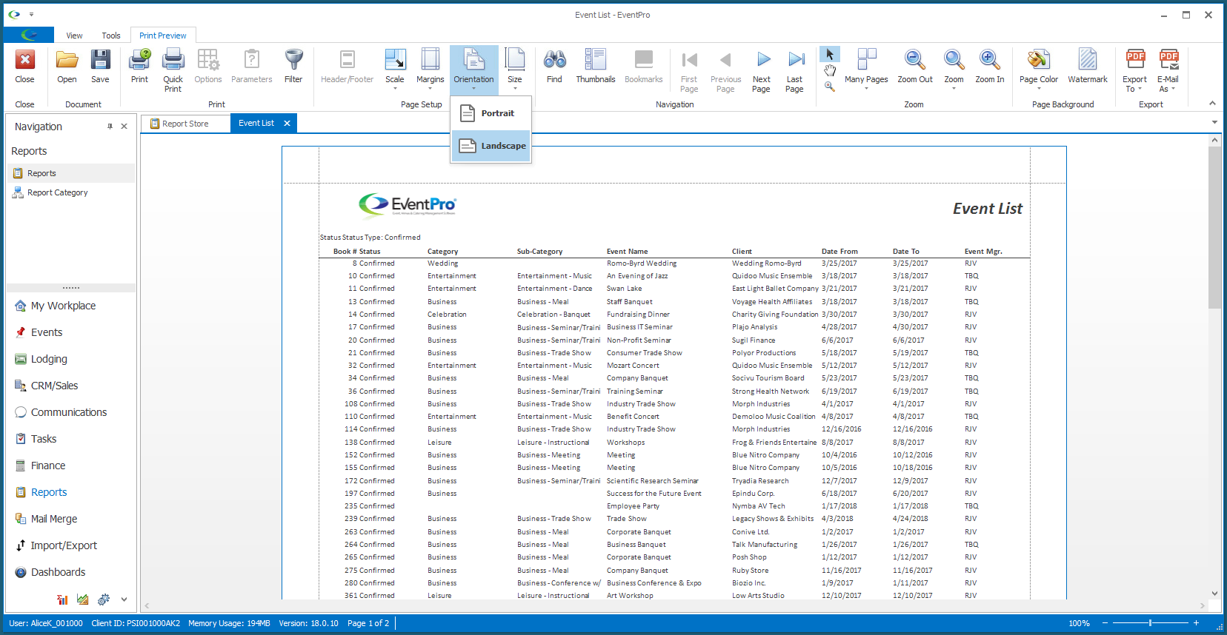
Task: Open the Finance module
Action: (x=48, y=466)
